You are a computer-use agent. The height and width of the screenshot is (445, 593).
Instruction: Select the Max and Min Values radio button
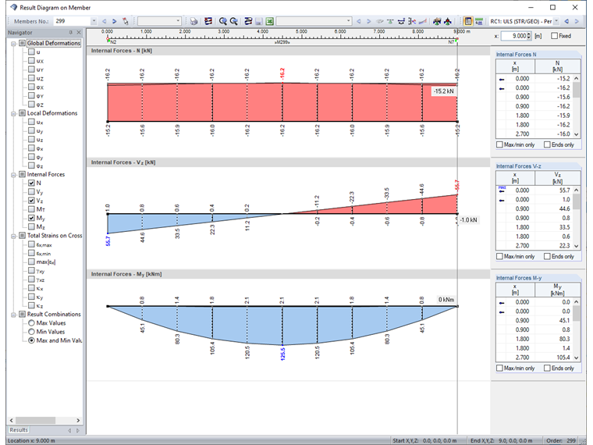31,340
